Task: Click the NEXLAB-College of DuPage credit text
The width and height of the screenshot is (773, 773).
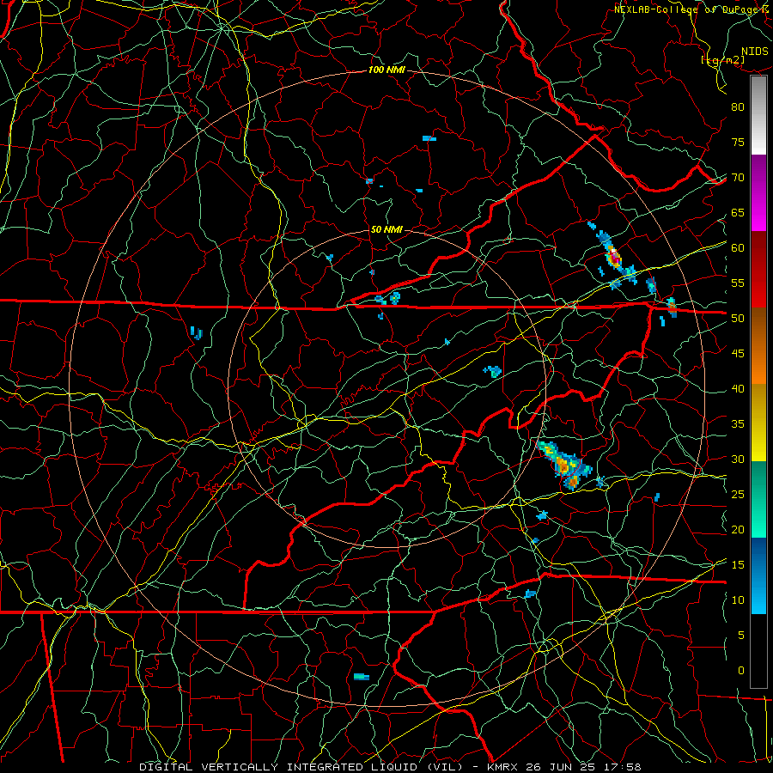Action: (689, 9)
